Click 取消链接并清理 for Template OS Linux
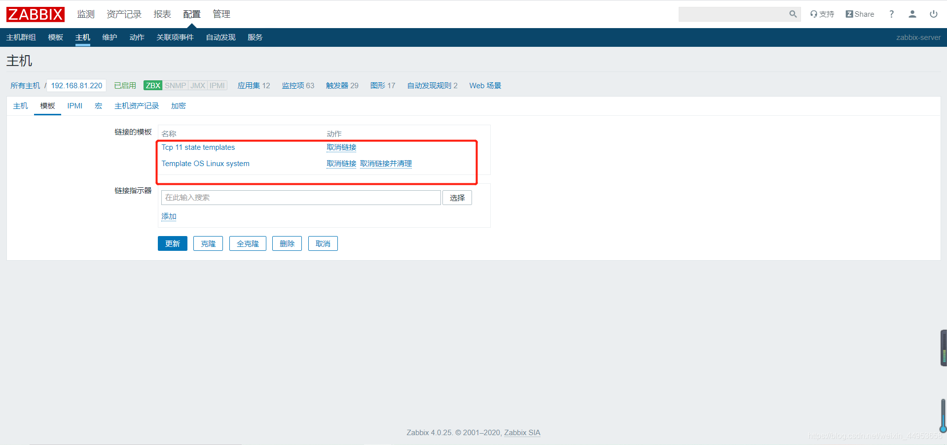This screenshot has height=445, width=947. point(386,164)
